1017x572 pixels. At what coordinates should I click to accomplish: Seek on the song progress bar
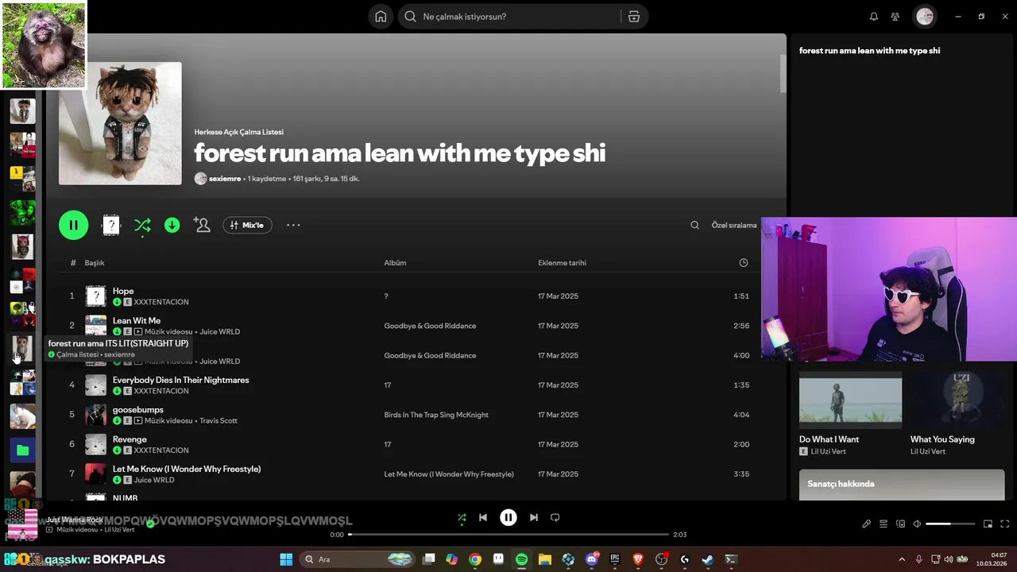508,535
